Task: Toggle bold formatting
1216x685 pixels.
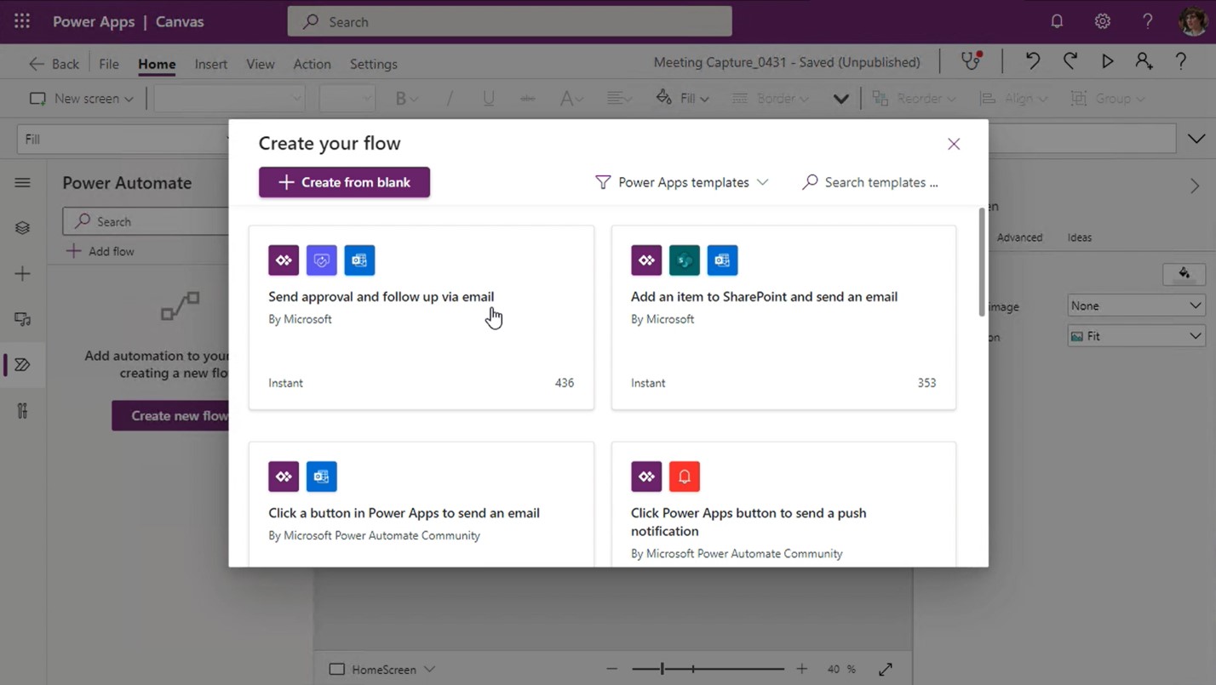Action: click(x=400, y=98)
